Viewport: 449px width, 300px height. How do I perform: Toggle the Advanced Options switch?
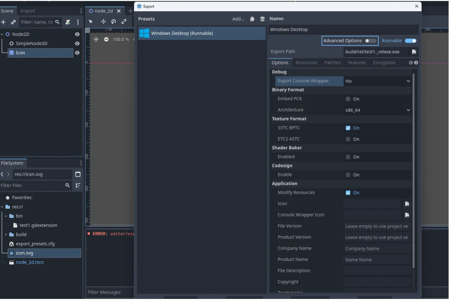point(370,41)
